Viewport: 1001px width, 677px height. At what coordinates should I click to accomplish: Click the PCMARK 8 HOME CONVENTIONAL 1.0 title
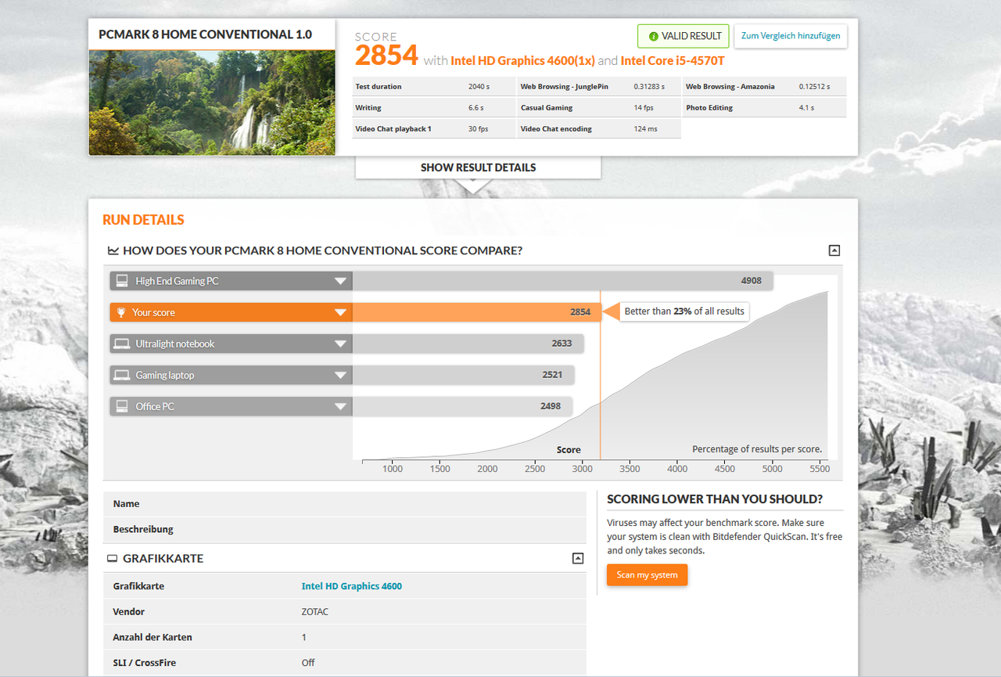point(205,34)
